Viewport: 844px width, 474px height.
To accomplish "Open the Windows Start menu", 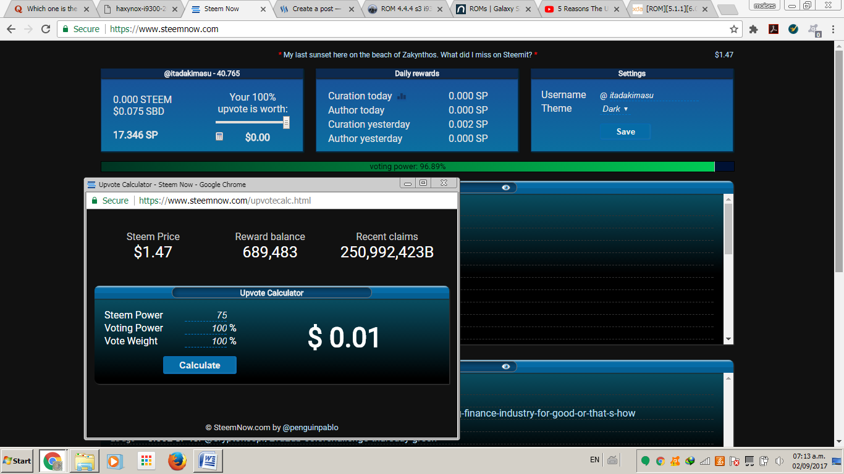I will (x=17, y=460).
